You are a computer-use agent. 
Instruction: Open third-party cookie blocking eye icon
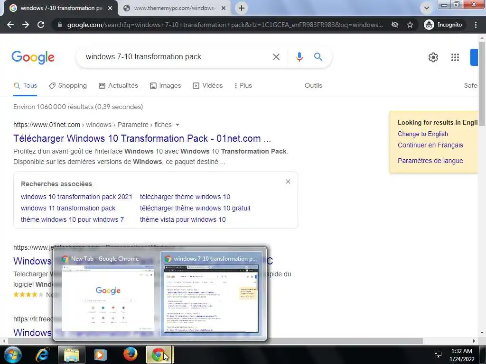coord(394,25)
